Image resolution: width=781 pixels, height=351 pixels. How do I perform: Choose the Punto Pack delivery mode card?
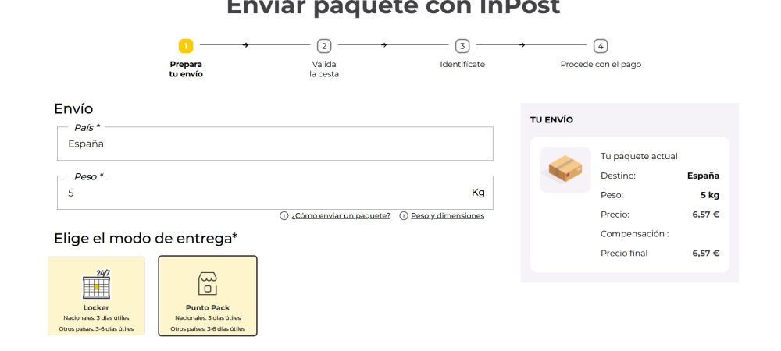click(x=208, y=296)
